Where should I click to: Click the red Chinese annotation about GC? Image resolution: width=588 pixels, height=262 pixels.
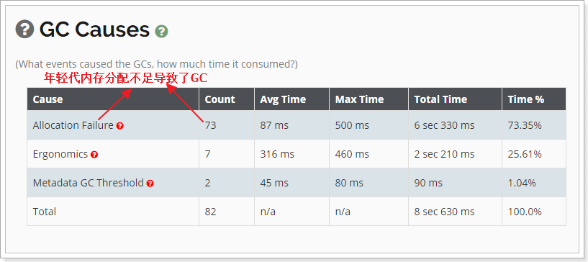tap(126, 78)
